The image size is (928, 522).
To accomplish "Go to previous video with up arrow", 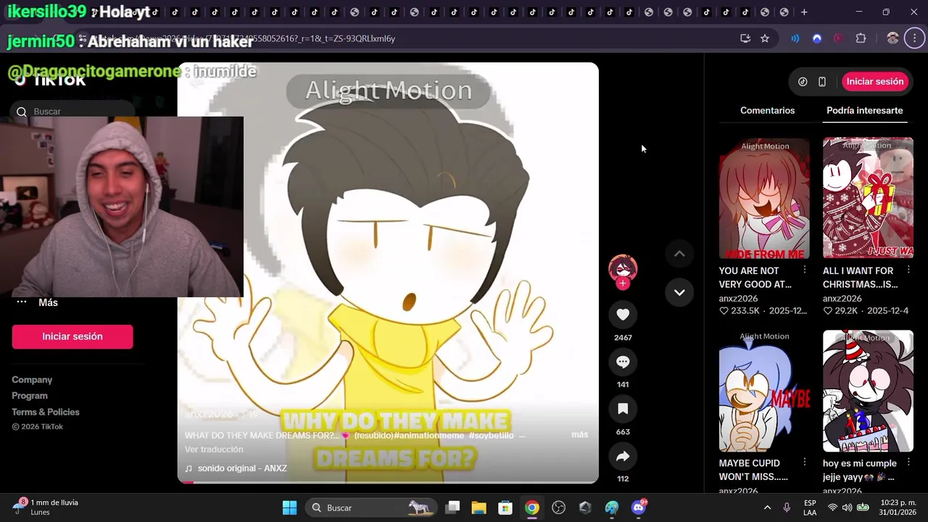I will (679, 254).
